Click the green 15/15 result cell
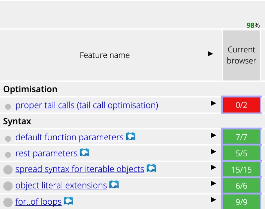The image size is (265, 209). [241, 170]
